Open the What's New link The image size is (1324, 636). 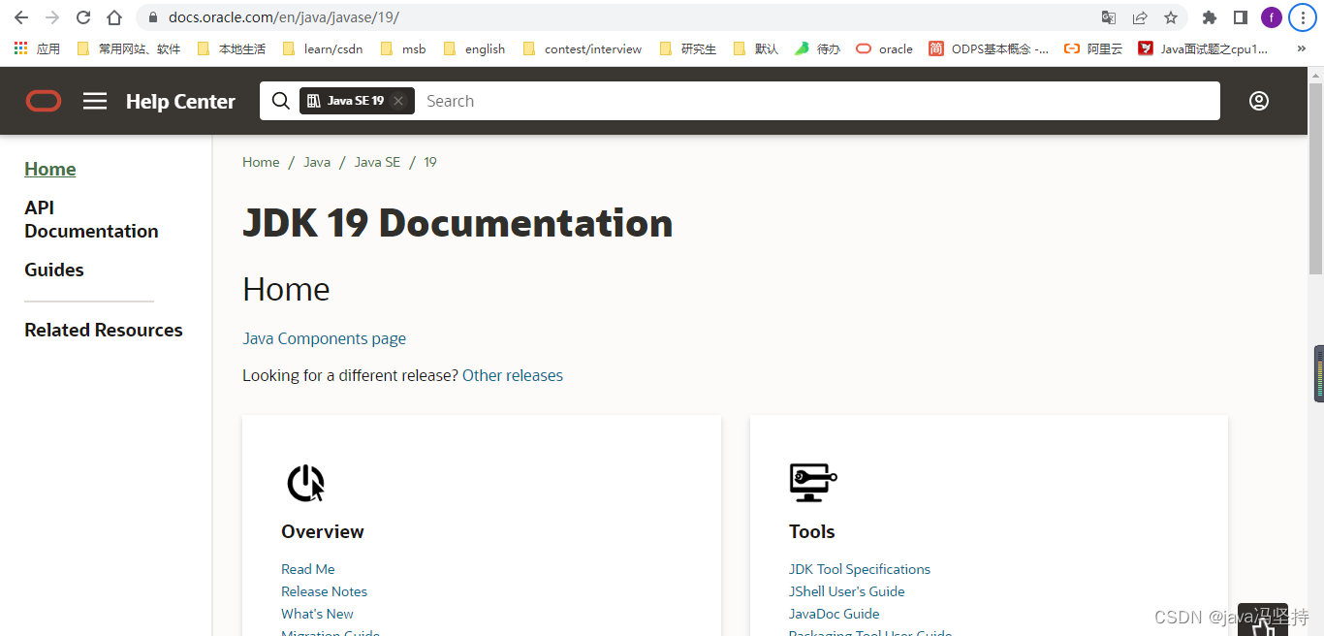point(317,614)
